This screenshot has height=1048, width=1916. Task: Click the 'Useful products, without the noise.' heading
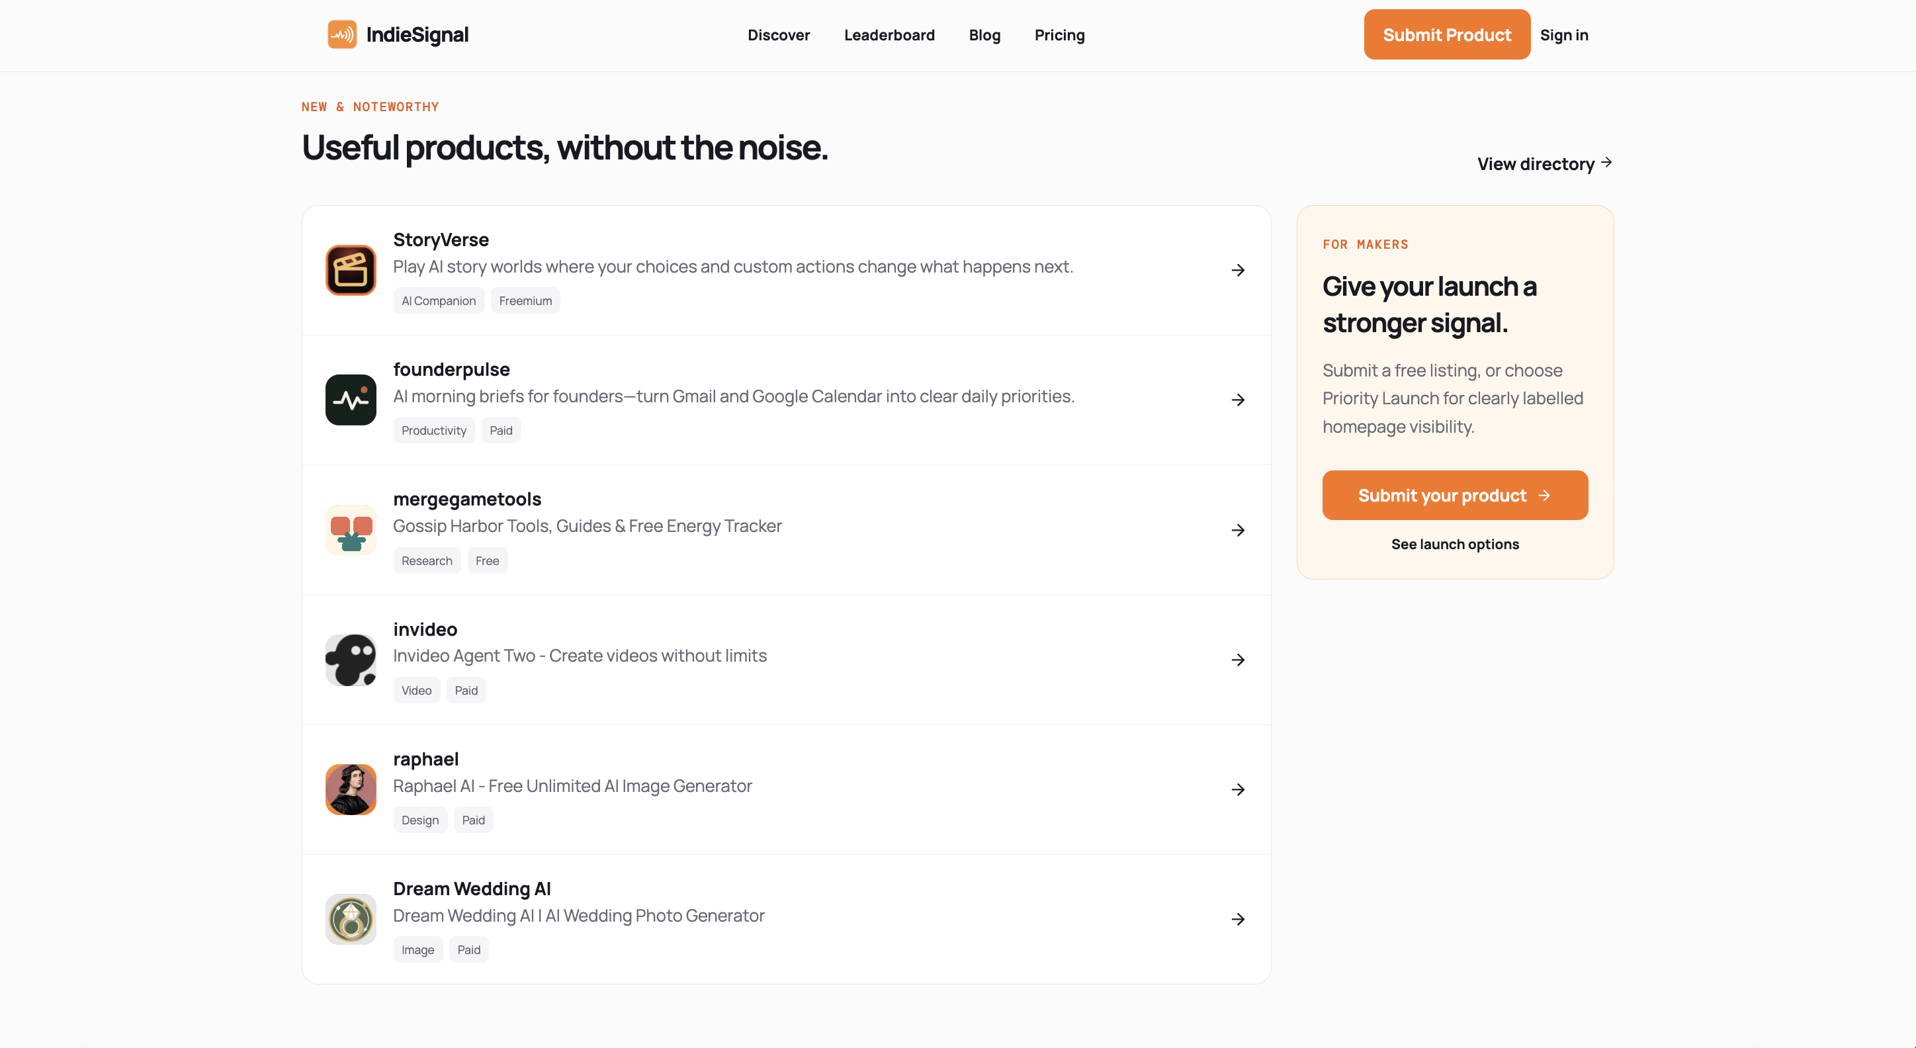click(564, 148)
